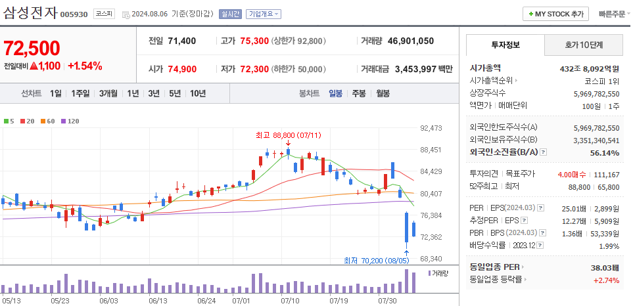Switch to the 투자정보 tab
Viewport: 633px width, 306px height.
pos(505,45)
